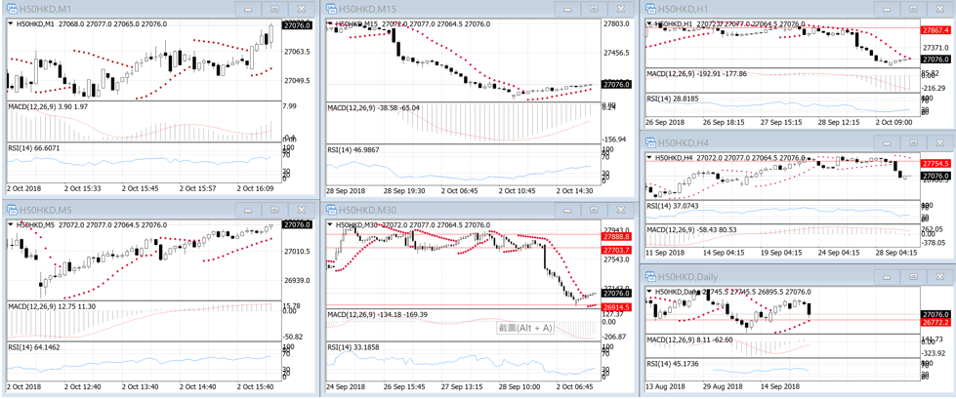Click RSI(14) 45.1736 label in Daily

(672, 363)
